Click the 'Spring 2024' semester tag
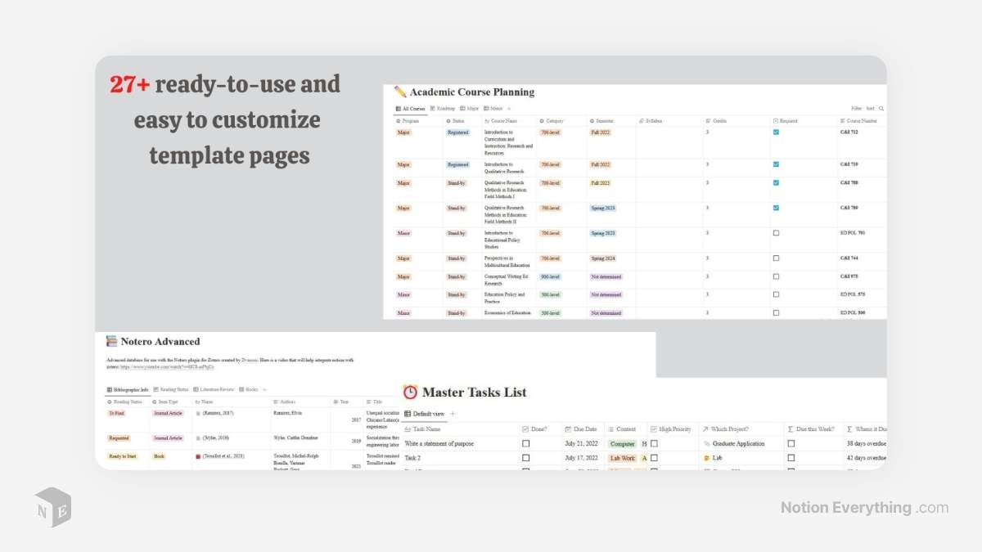Viewport: 982px width, 552px height. pos(601,258)
